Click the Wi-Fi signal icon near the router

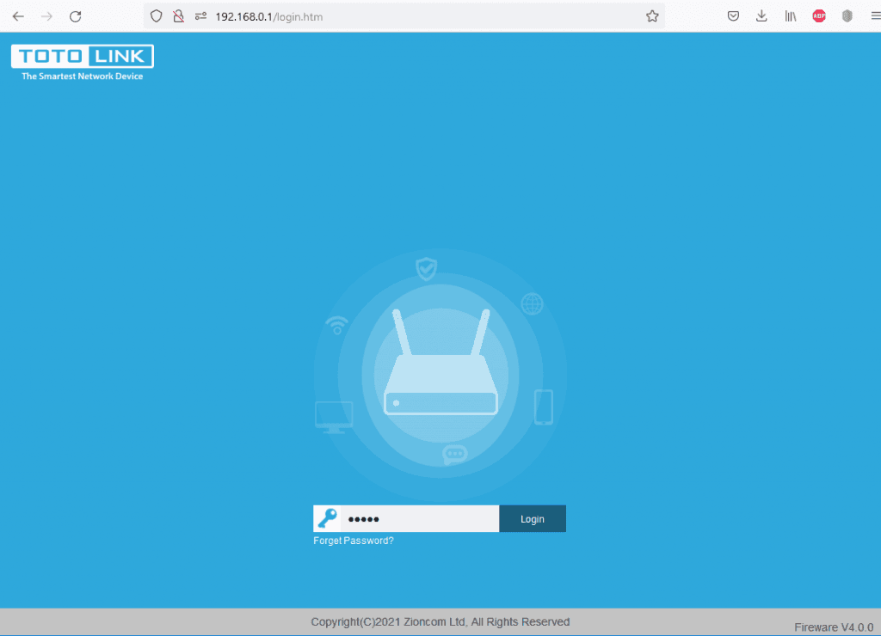[337, 325]
